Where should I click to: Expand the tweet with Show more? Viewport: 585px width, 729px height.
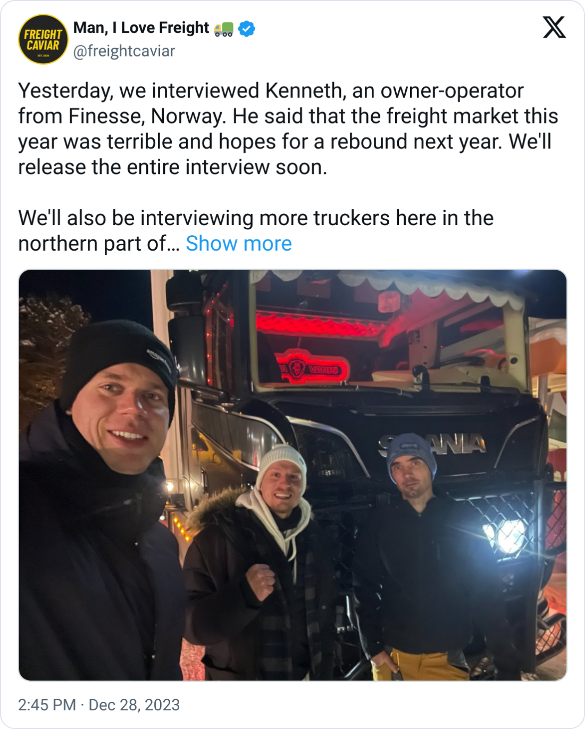tap(239, 243)
